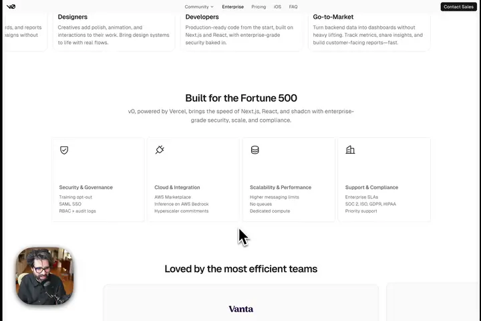Viewport: 481px width, 321px height.
Task: Open the iOS nav link
Action: pos(277,7)
